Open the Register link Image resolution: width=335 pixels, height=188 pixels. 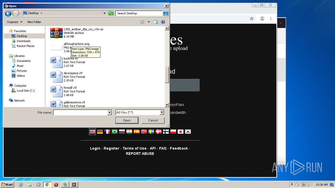pyautogui.click(x=111, y=148)
